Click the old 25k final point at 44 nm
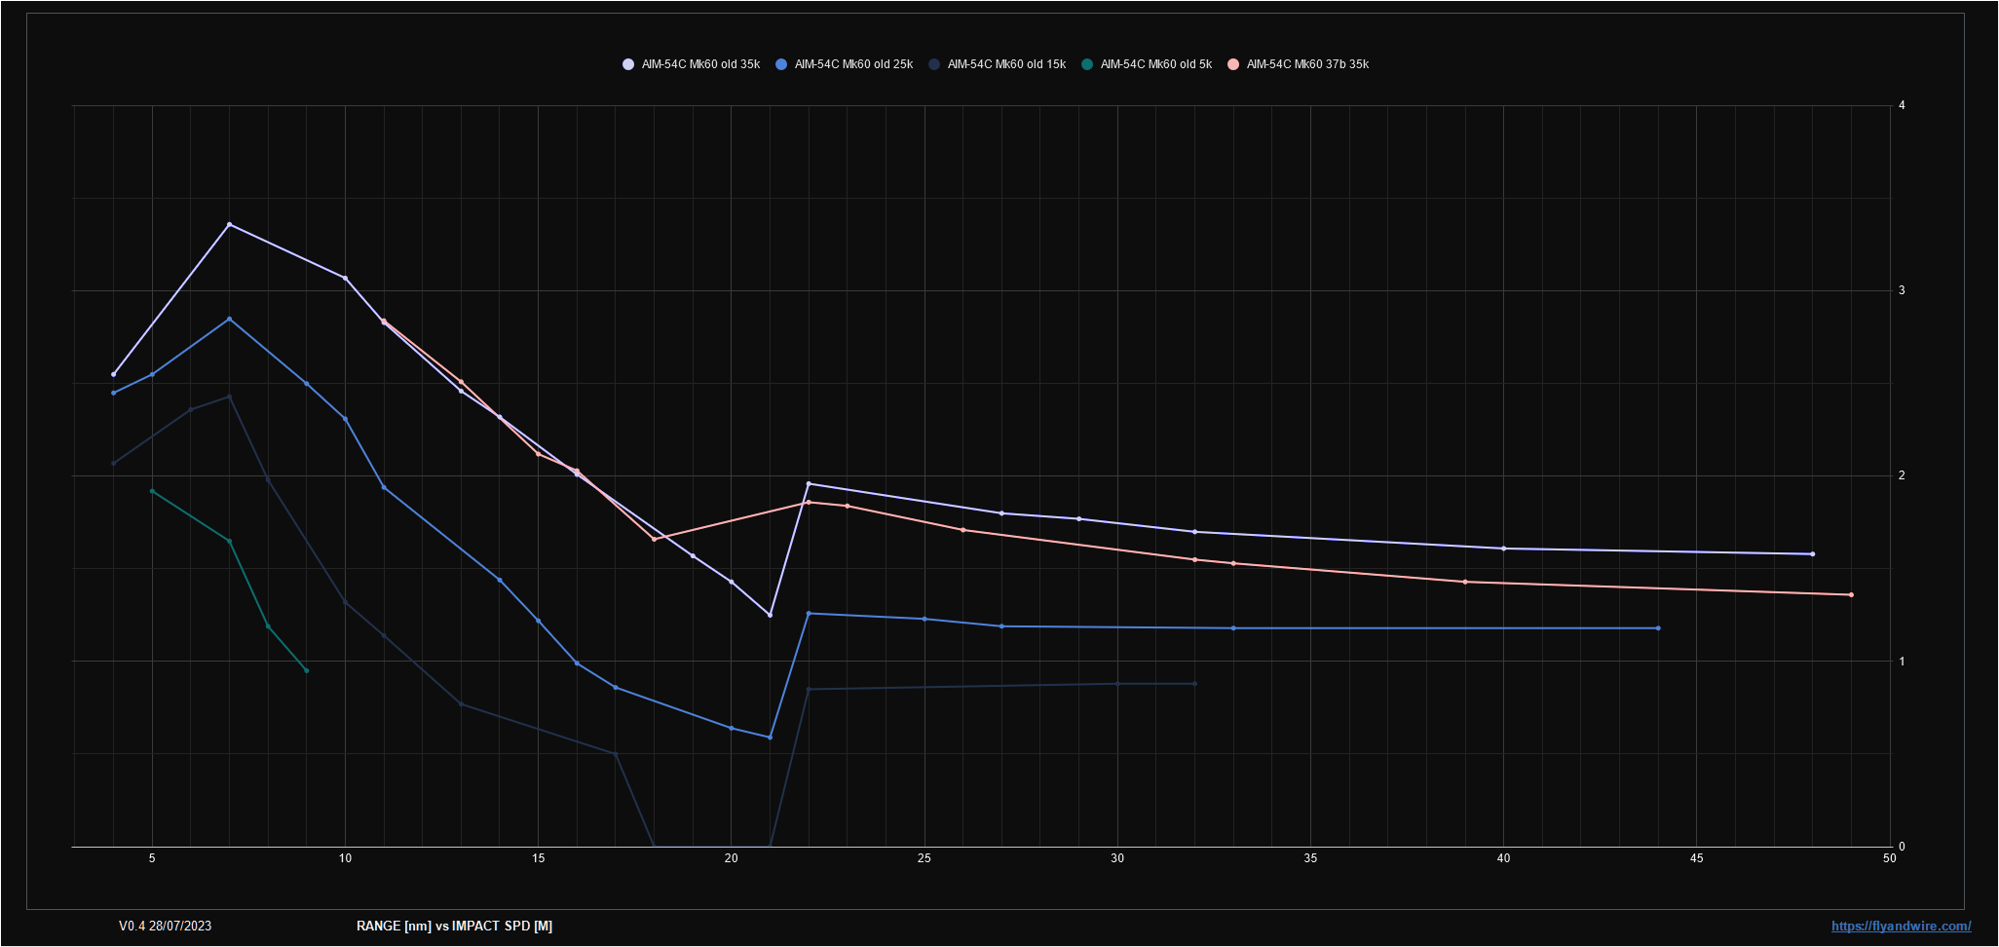This screenshot has height=947, width=1999. [1658, 628]
